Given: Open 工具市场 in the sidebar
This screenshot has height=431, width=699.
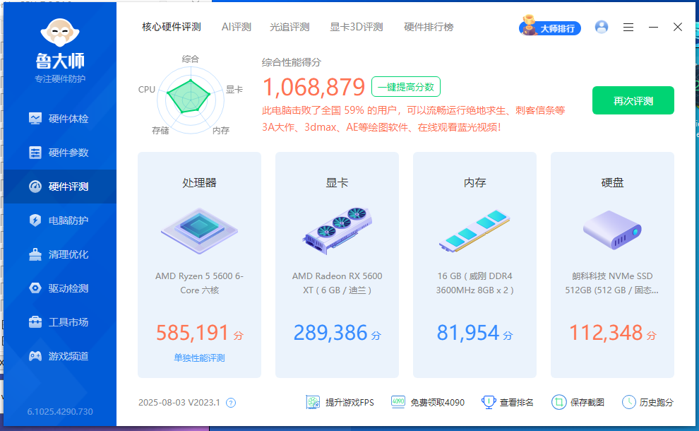Looking at the screenshot, I should [x=59, y=322].
